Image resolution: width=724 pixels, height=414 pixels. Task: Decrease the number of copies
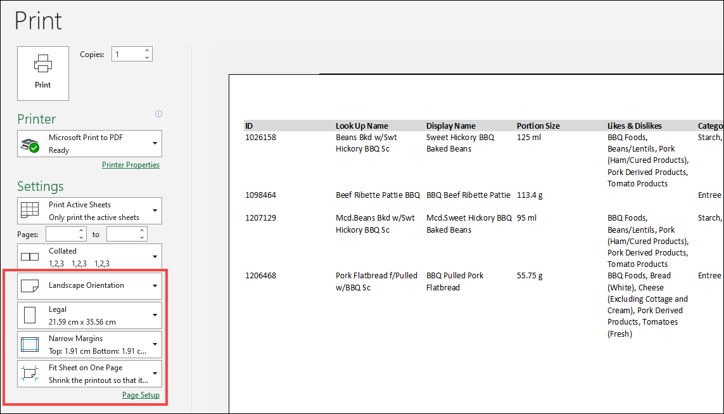point(147,58)
